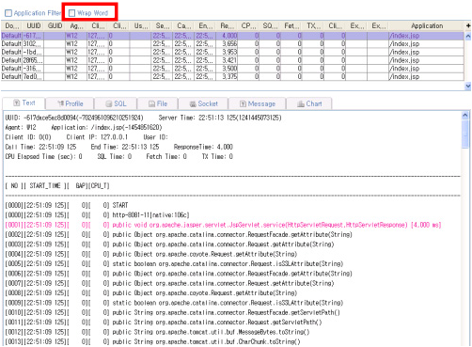472x347 pixels.
Task: Enable the Application Filter checkbox
Action: coord(8,13)
